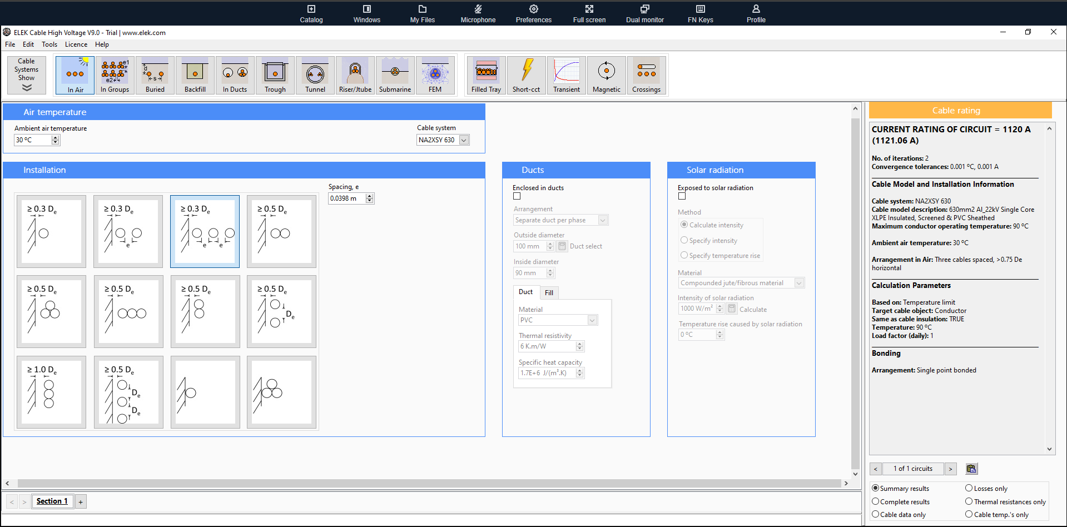Expand the Cable Systems Show panel

click(x=27, y=75)
